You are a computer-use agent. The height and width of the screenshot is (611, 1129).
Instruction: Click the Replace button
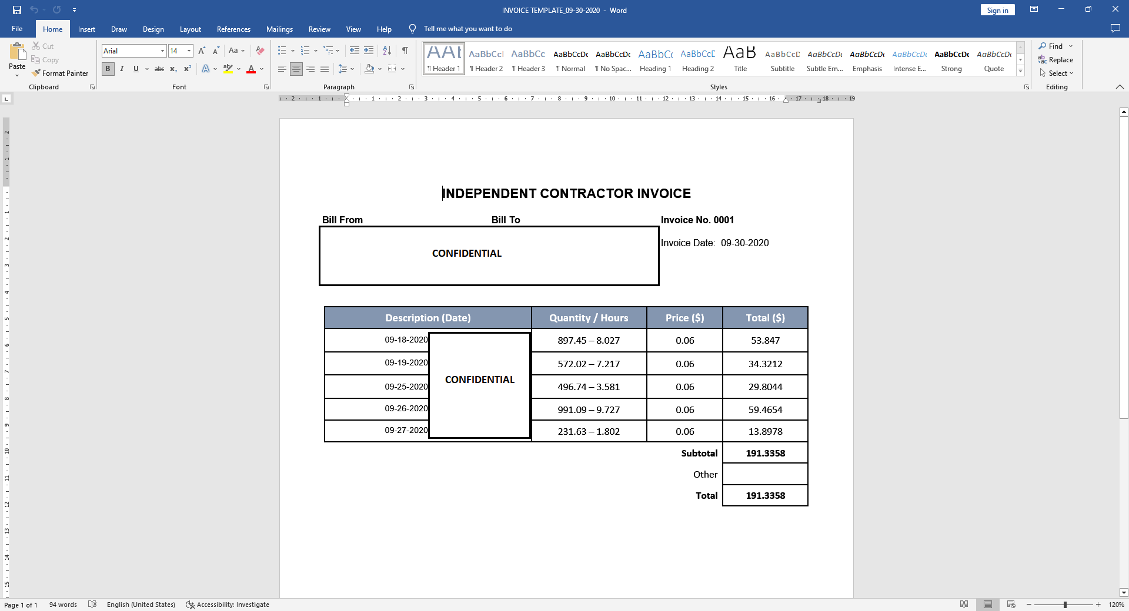[1056, 60]
